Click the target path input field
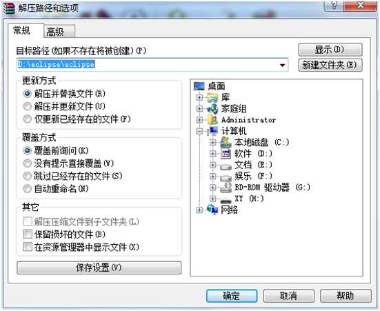The height and width of the screenshot is (311, 380). tap(152, 65)
